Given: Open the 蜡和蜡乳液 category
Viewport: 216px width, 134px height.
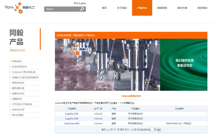Looking at the screenshot, I should click(x=18, y=88).
